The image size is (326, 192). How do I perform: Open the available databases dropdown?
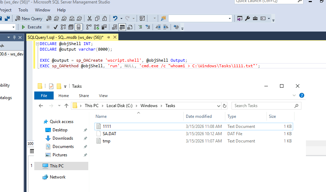tap(13, 27)
